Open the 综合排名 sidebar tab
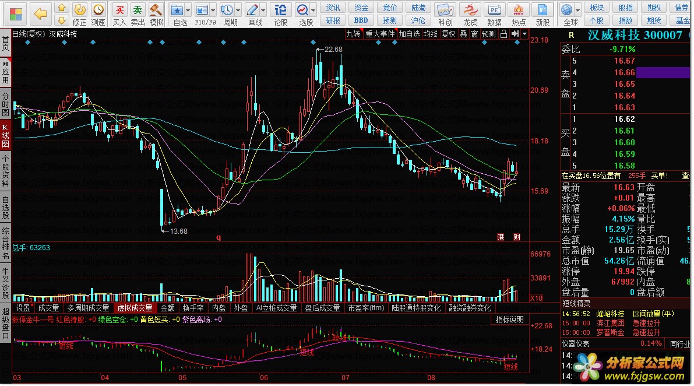 pos(5,243)
